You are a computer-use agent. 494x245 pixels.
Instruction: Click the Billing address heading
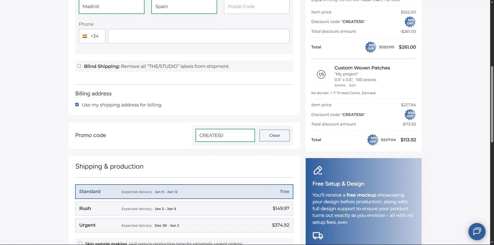[93, 94]
